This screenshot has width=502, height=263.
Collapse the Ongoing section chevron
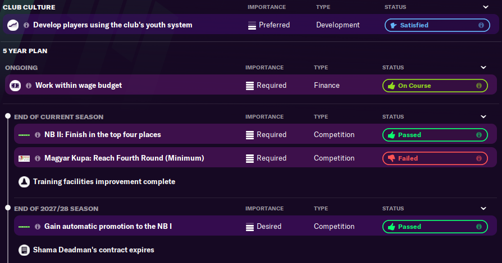coord(483,68)
